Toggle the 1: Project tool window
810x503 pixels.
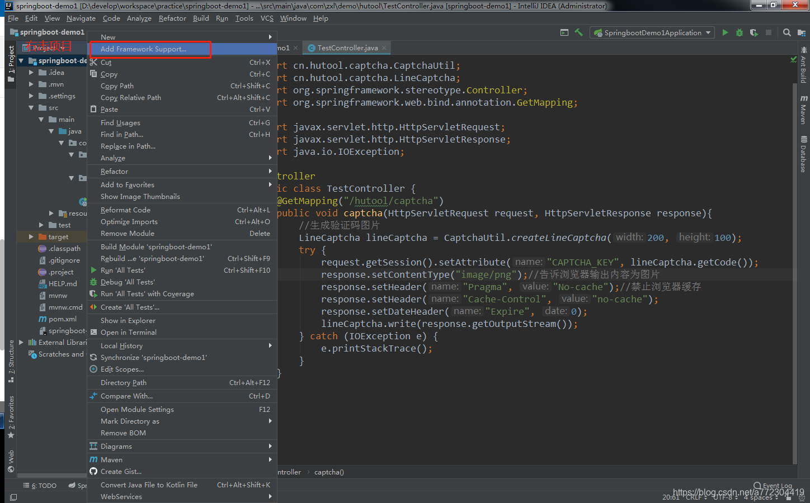pos(11,64)
